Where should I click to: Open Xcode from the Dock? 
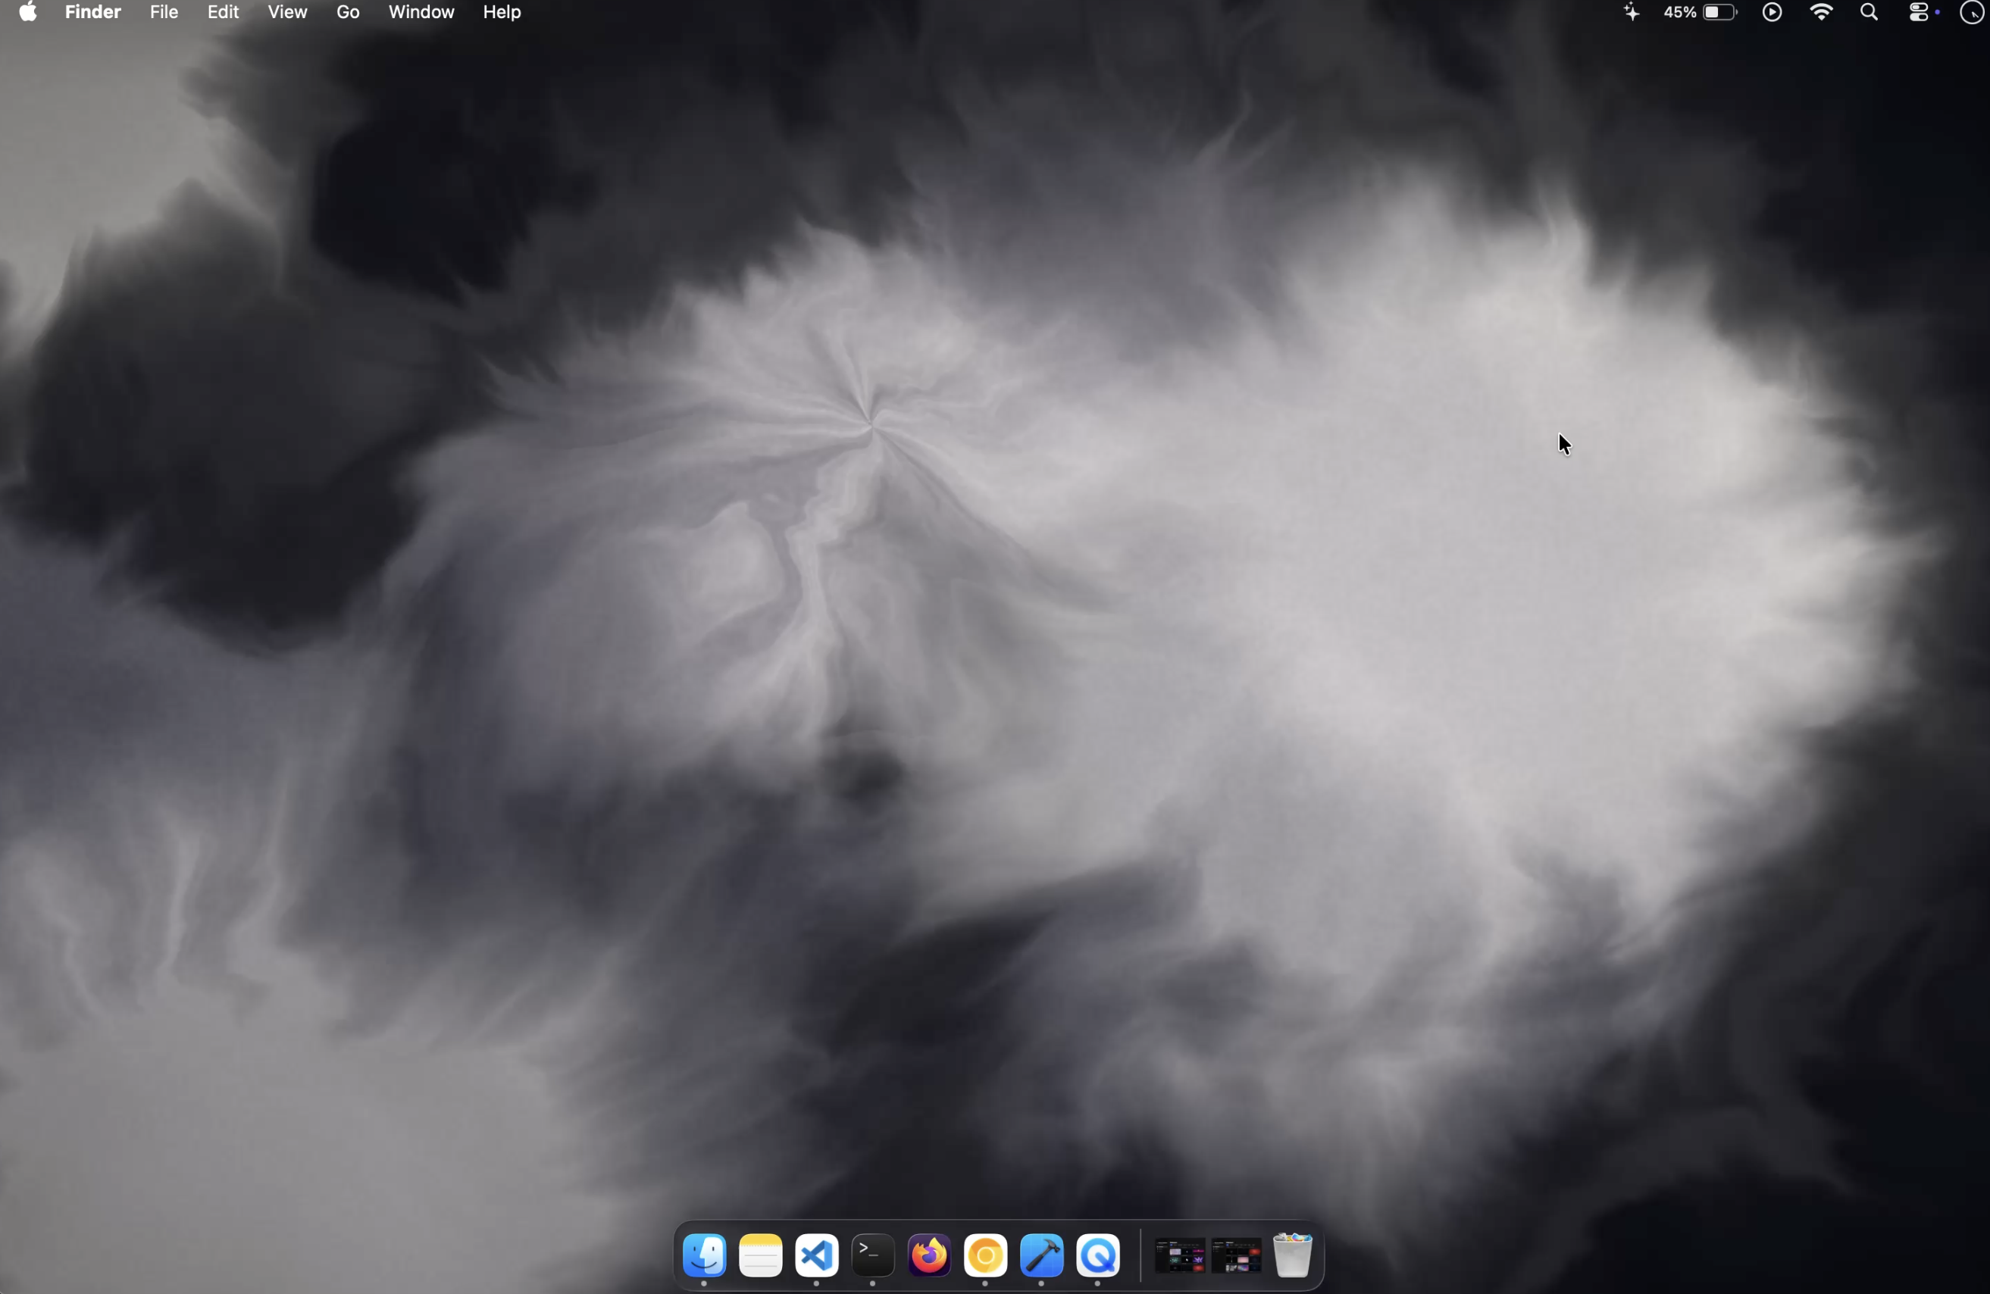coord(1042,1257)
